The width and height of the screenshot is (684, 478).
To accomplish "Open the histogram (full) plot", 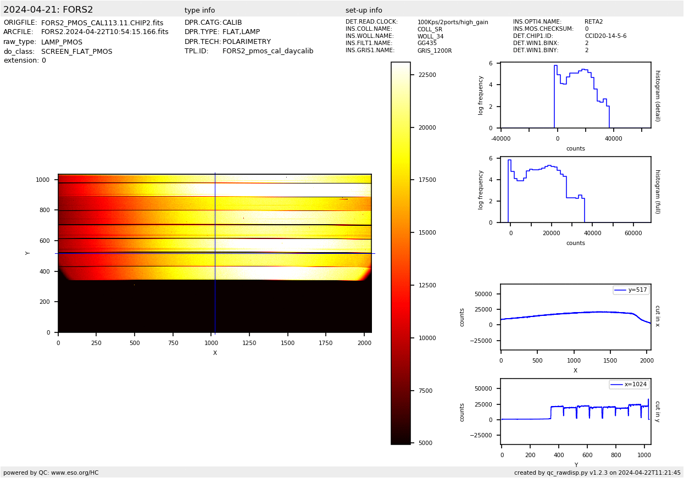I will [575, 190].
